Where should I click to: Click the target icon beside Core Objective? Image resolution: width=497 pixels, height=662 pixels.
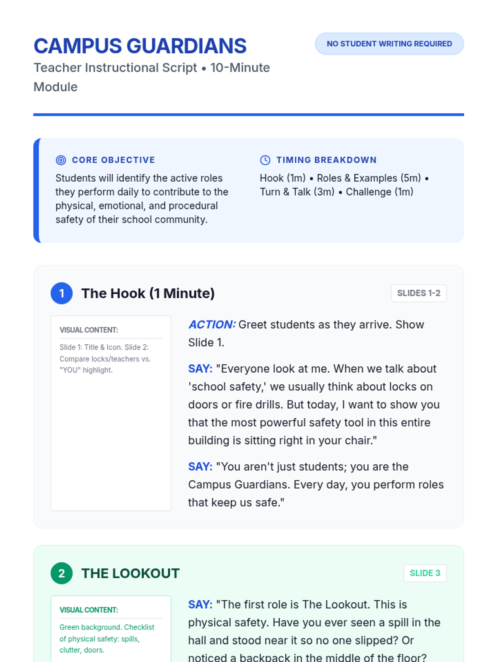tap(61, 160)
